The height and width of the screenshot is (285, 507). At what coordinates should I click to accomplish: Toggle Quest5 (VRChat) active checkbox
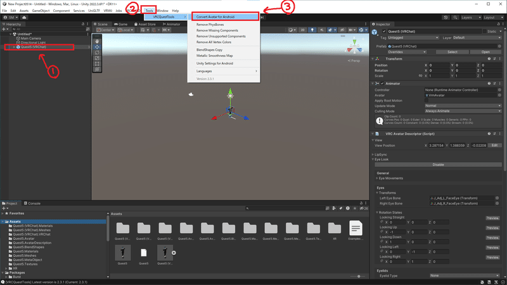tap(384, 31)
